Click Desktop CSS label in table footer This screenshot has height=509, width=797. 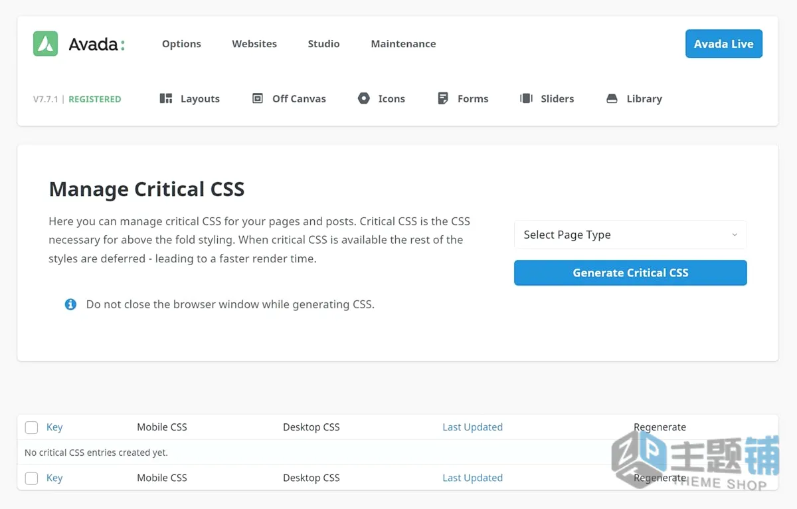[x=311, y=478]
